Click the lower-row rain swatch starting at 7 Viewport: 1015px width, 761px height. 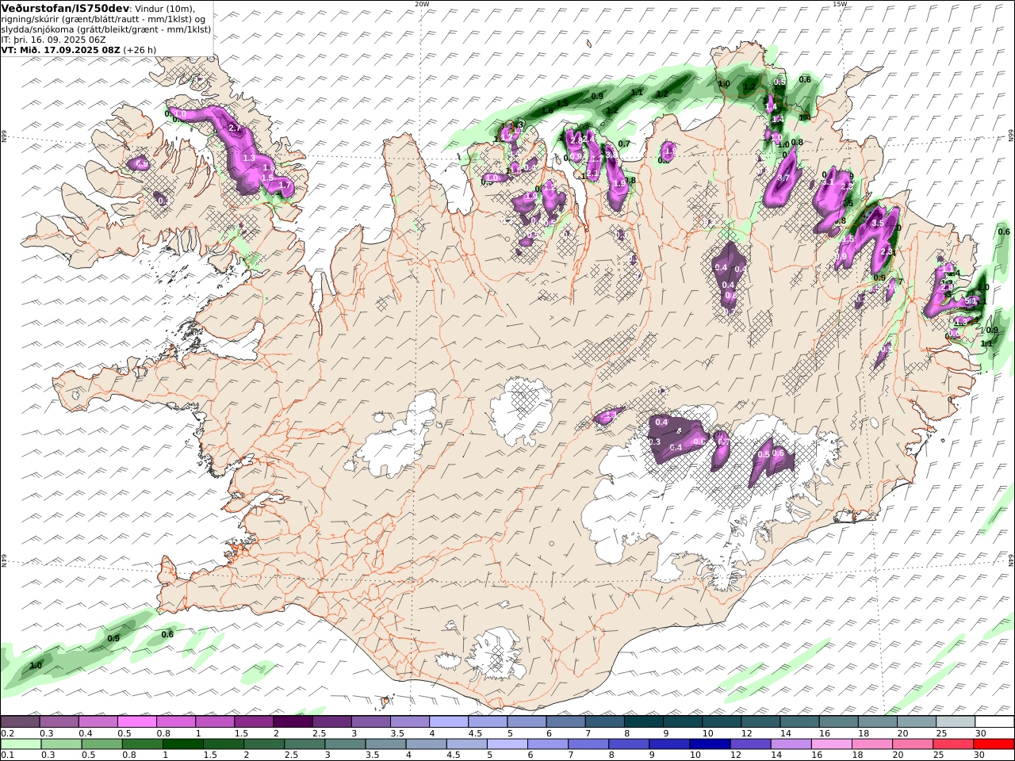[588, 744]
